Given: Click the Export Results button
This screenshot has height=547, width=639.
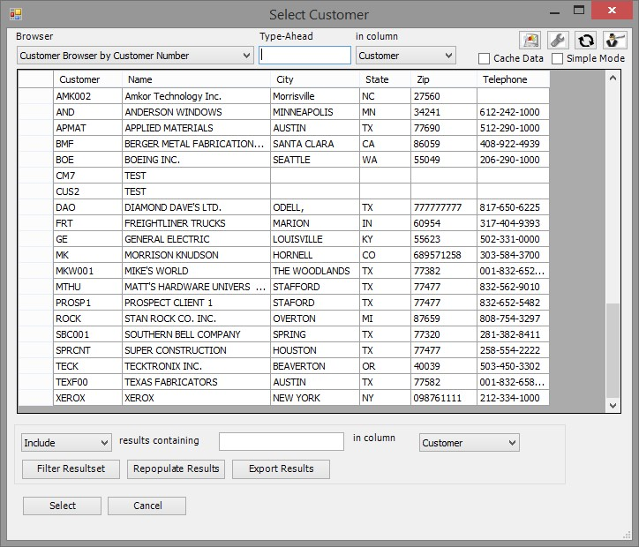Looking at the screenshot, I should point(282,468).
